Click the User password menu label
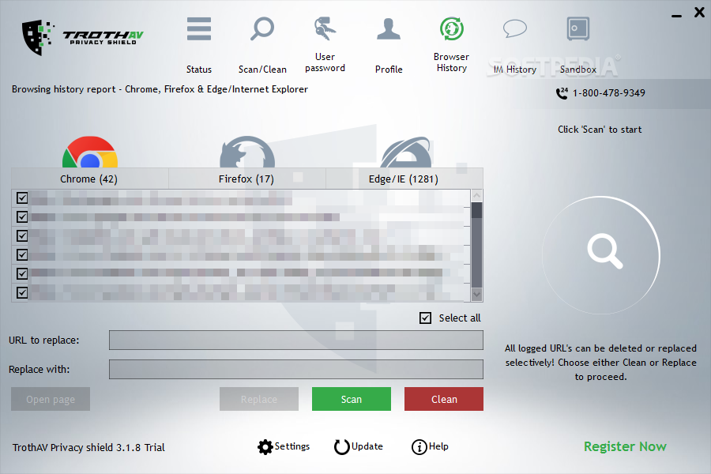 [325, 62]
